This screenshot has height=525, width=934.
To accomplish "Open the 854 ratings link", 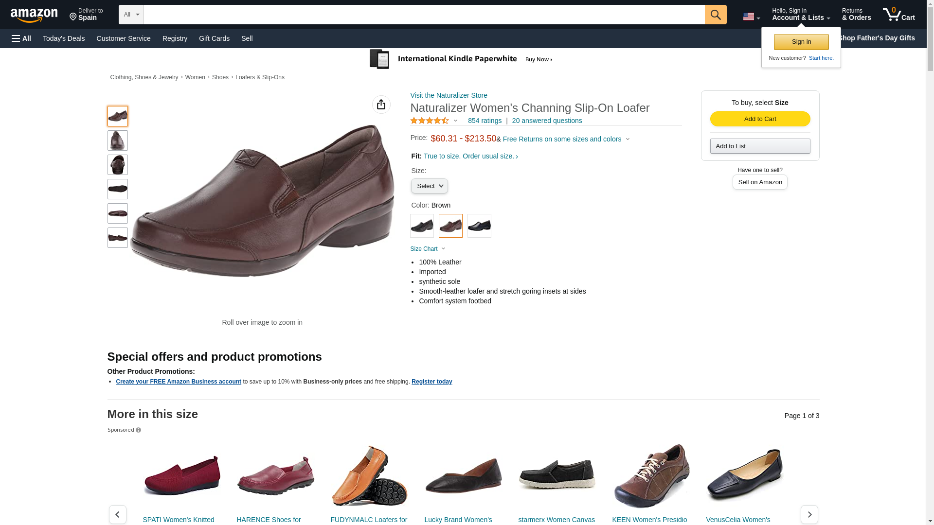I will [485, 121].
